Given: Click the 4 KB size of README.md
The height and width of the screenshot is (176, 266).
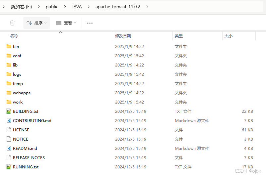Looking at the screenshot, I should (248, 149).
